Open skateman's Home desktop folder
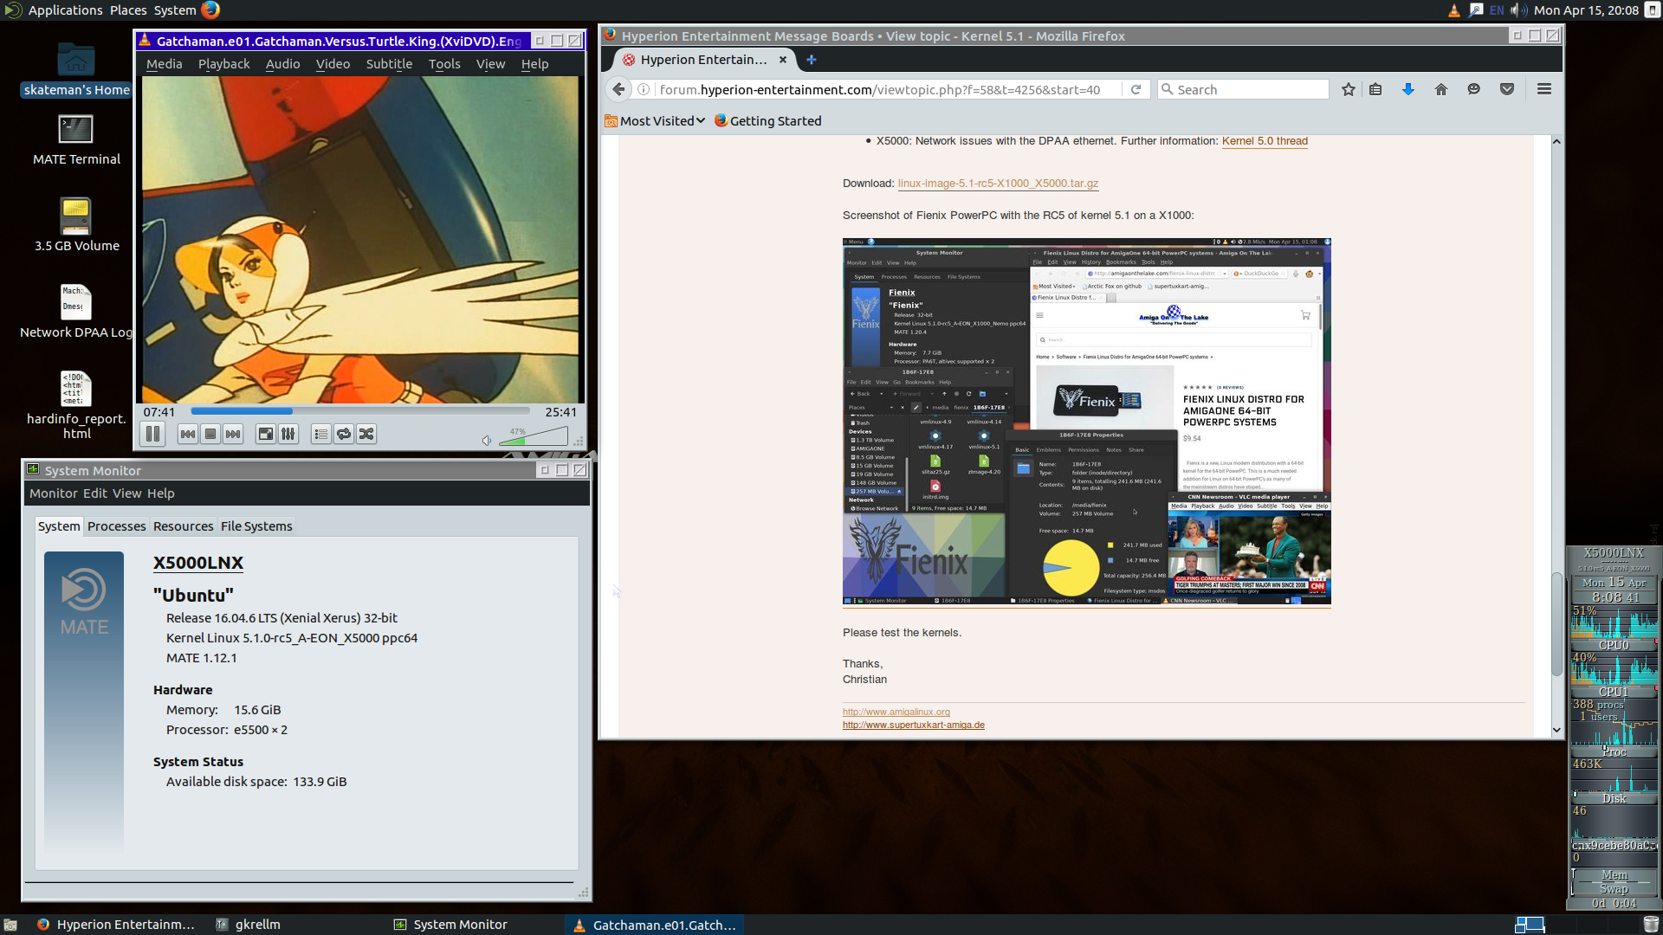The height and width of the screenshot is (935, 1663). [76, 69]
